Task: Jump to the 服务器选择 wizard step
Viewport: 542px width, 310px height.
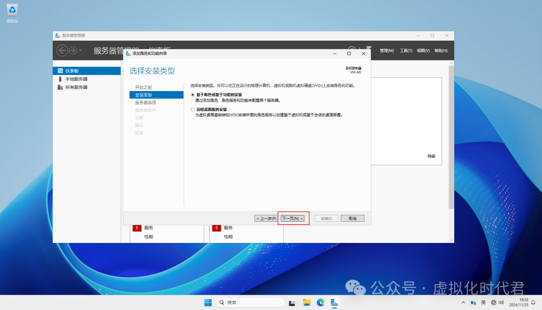Action: pos(146,102)
